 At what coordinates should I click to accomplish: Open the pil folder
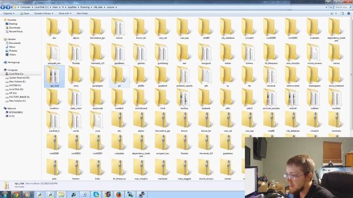119,76
